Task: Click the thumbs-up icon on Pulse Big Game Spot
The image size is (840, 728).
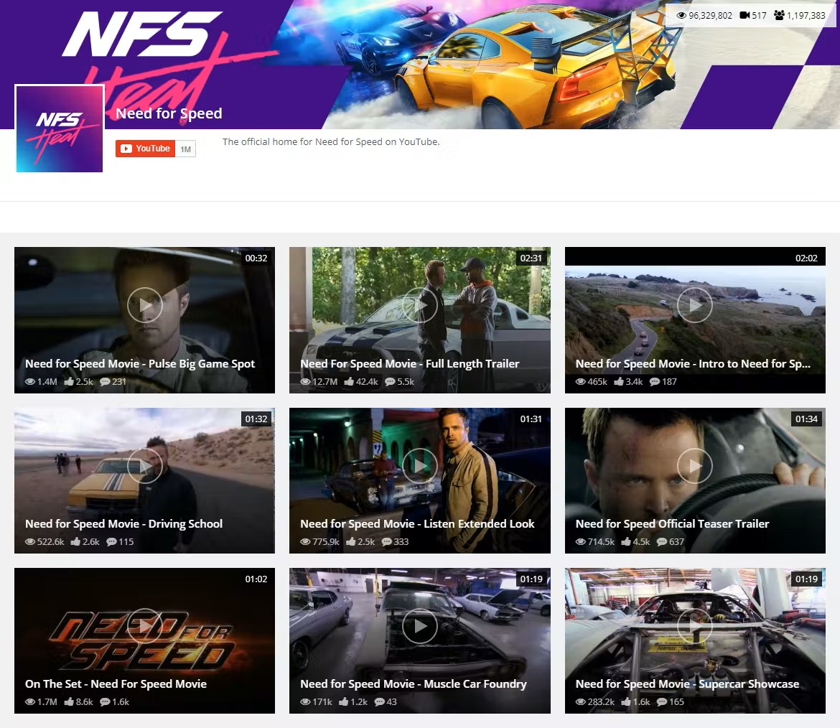Action: click(69, 381)
